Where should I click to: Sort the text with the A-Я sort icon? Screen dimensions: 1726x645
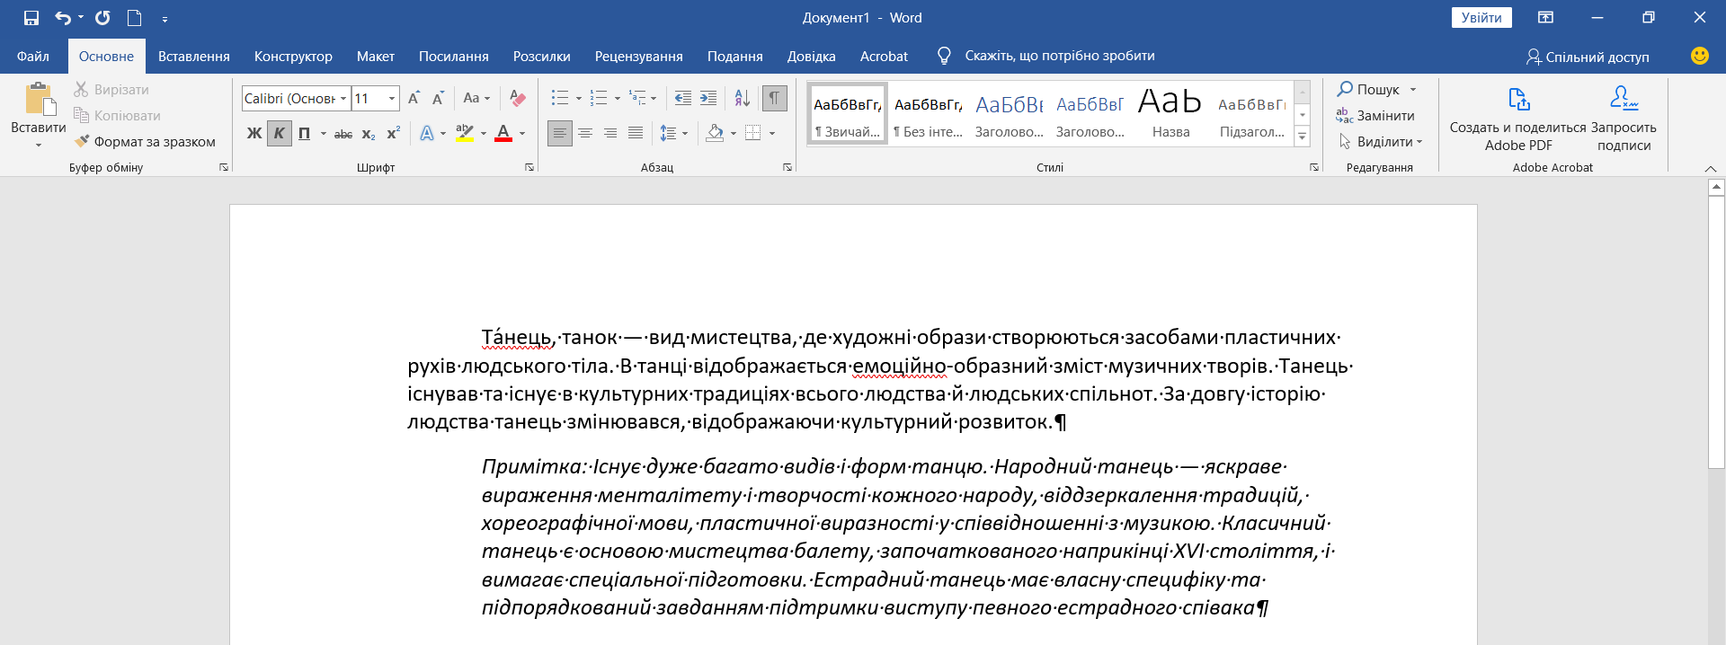point(743,98)
